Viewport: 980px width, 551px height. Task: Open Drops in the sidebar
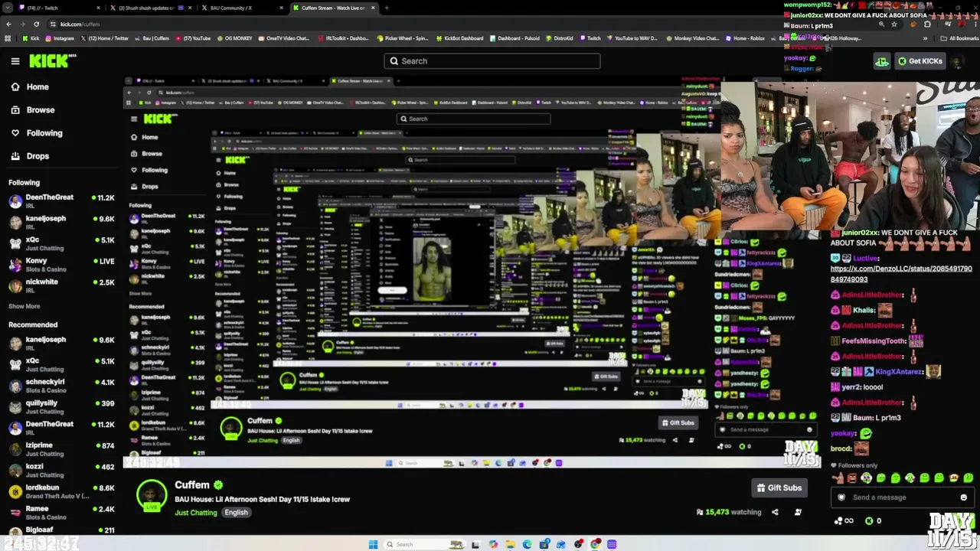[30, 156]
